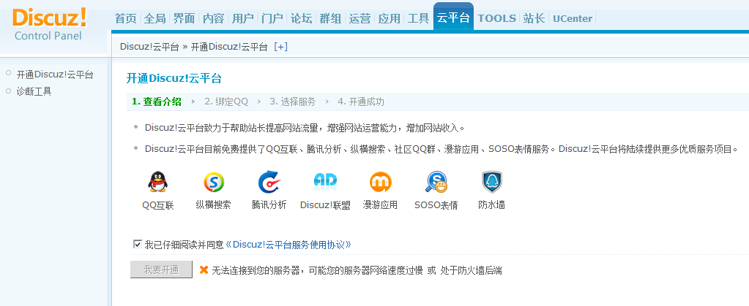Click the 纵横搜索 label text
Viewport: 749px width, 306px height.
point(214,205)
